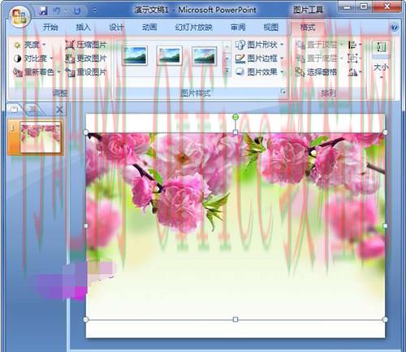
Task: Switch to the 插入 ribbon tab
Action: pyautogui.click(x=83, y=27)
